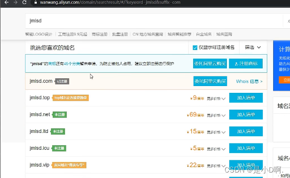290x178 pixels.
Task: Open the 批量注册 link
Action: [x=120, y=34]
